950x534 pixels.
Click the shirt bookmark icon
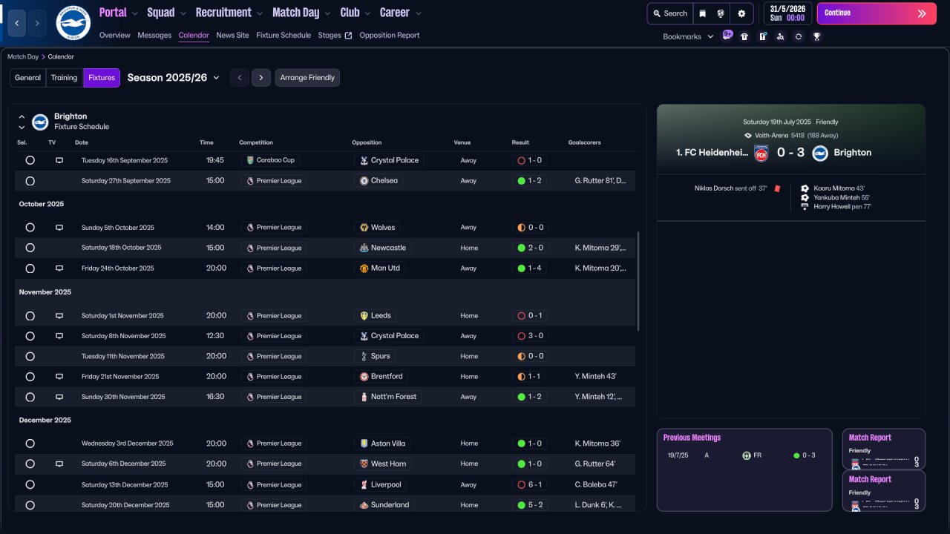[744, 36]
